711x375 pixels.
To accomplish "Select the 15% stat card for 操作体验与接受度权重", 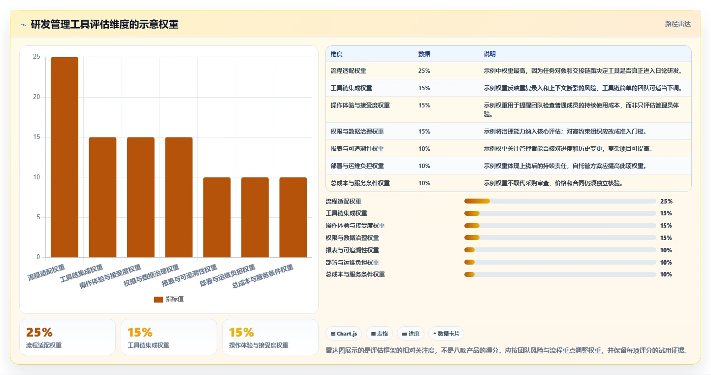I will tap(270, 337).
